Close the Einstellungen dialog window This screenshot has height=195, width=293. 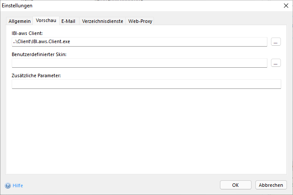tap(285, 6)
